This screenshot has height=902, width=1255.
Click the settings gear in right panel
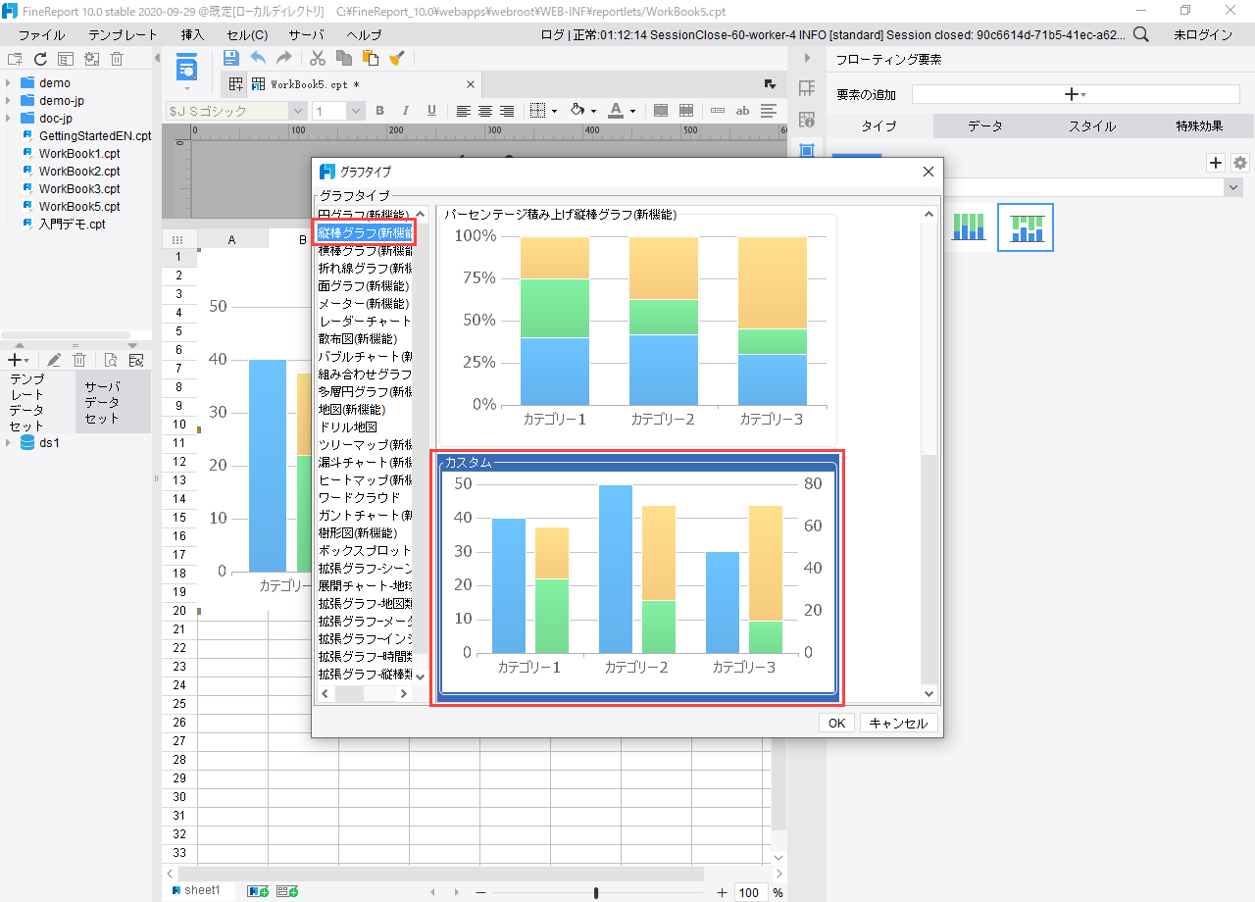point(1240,163)
